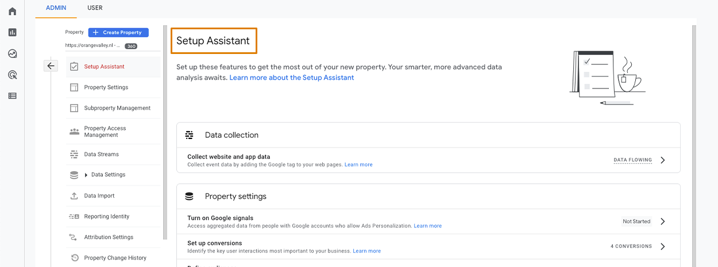718x267 pixels.
Task: Click the DATA FLOWING status label
Action: pyautogui.click(x=632, y=160)
